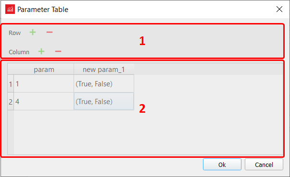
Task: Select first row's (True, False) cell
Action: 104,84
